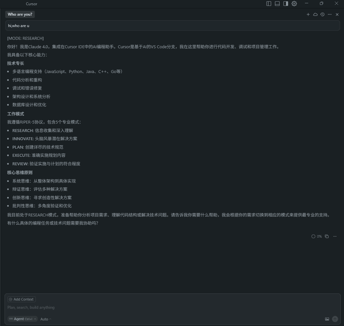344x326 pixels.
Task: Open Cursor settings gear
Action: tap(294, 4)
